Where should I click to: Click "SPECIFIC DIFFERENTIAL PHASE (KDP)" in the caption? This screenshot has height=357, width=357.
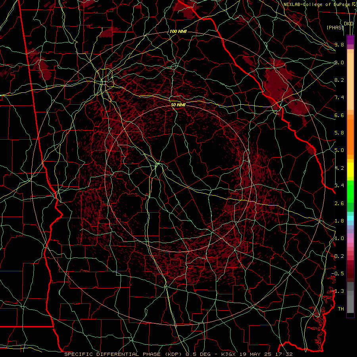[124, 354]
